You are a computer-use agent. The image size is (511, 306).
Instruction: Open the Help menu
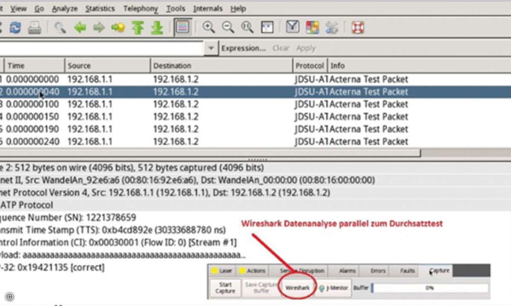pos(238,8)
